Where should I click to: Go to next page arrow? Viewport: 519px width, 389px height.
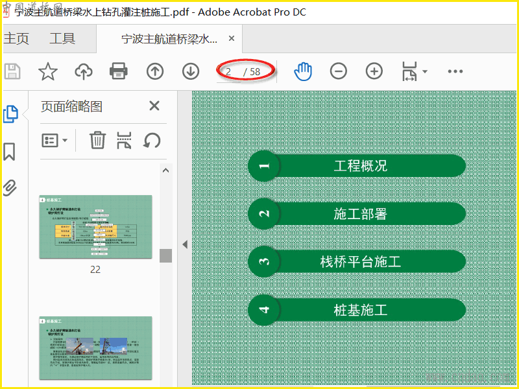click(x=191, y=71)
